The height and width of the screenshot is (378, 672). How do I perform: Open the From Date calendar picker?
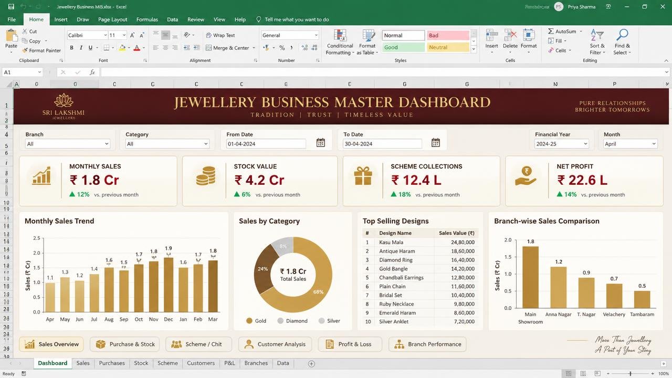tap(321, 143)
